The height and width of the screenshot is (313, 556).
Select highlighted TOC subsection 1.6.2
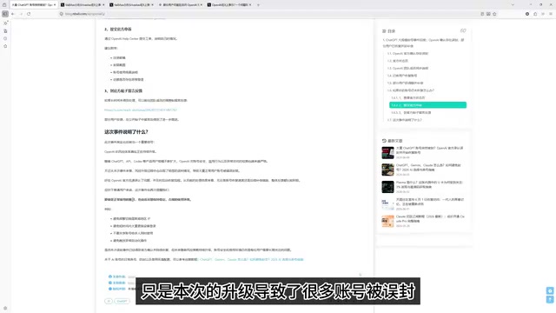427,105
